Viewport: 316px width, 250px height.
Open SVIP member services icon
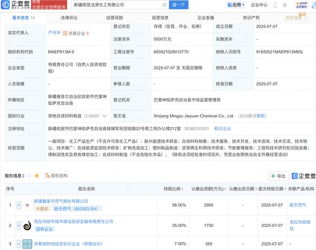[302, 5]
